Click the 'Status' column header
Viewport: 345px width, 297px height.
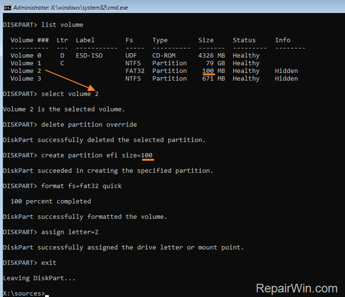[x=244, y=40]
